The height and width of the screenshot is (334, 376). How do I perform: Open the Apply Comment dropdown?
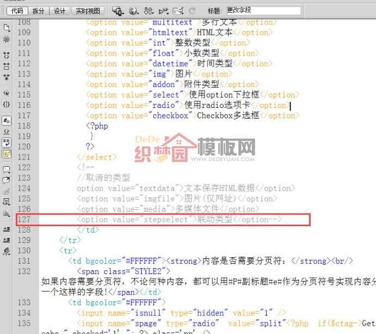click(7, 169)
